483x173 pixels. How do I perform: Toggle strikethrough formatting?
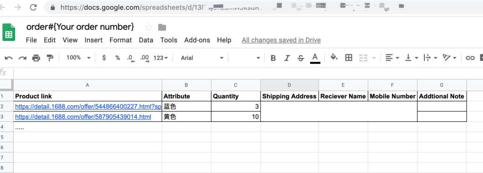300,58
